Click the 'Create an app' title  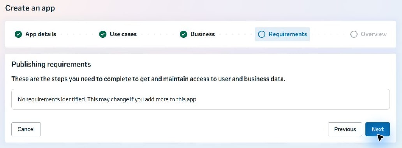pos(30,8)
